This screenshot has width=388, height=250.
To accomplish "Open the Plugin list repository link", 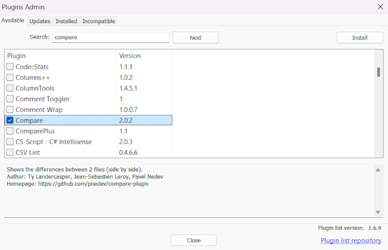I will (x=350, y=240).
